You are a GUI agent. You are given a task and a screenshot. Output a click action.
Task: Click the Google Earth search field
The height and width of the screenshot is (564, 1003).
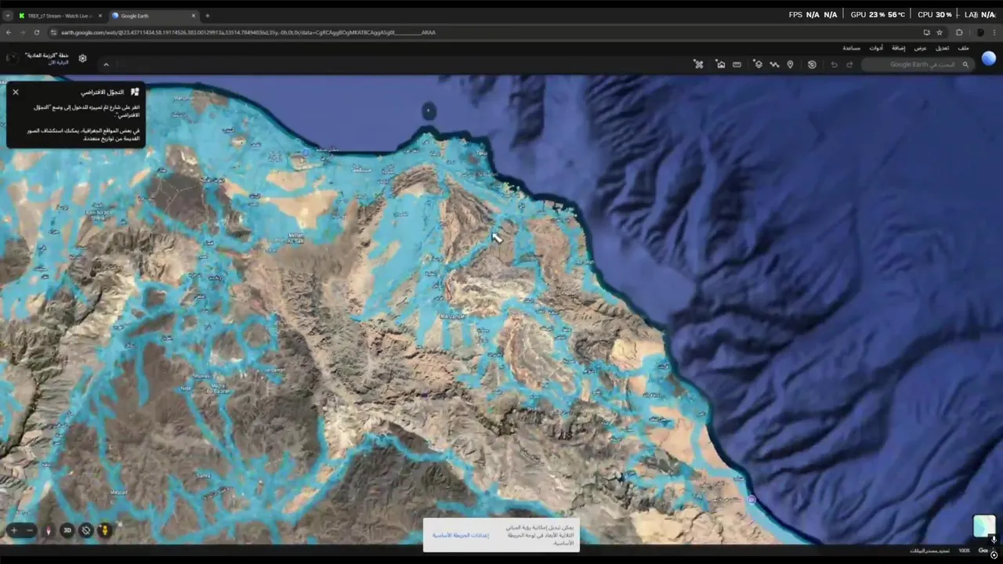click(x=918, y=64)
